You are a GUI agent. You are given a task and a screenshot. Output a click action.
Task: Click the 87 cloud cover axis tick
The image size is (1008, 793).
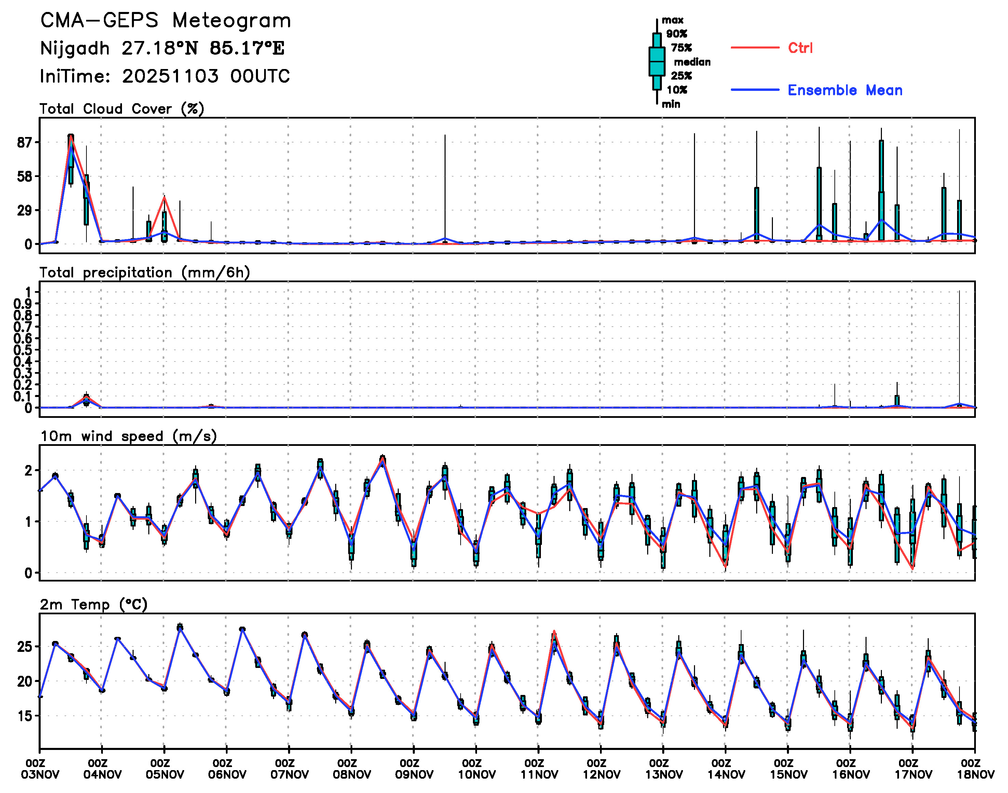[x=24, y=142]
